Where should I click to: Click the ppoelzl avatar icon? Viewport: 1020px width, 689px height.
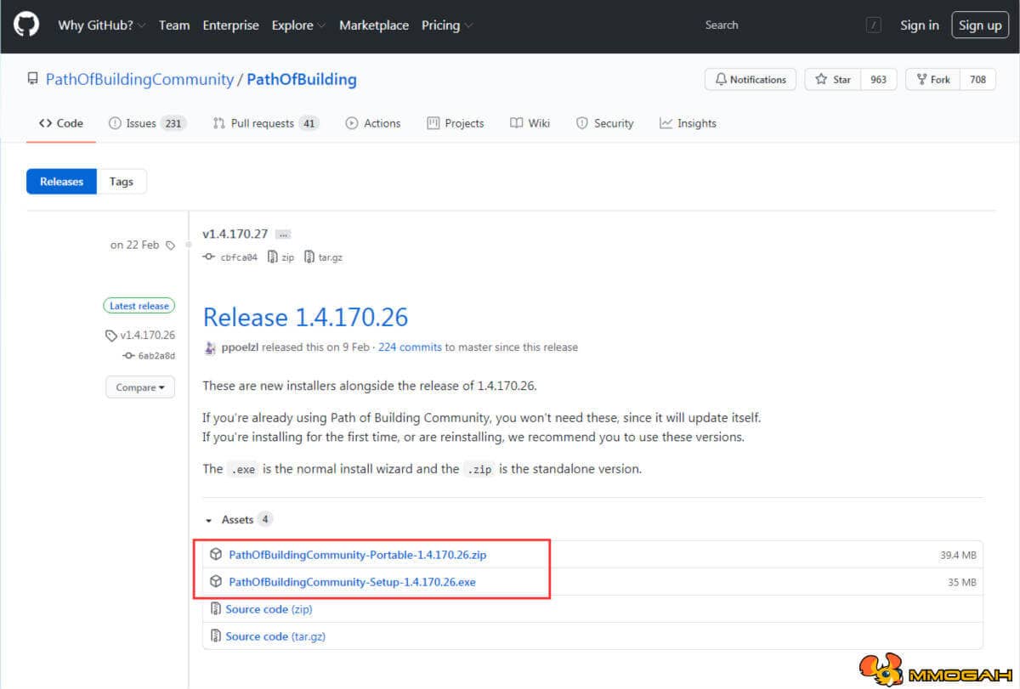[210, 347]
